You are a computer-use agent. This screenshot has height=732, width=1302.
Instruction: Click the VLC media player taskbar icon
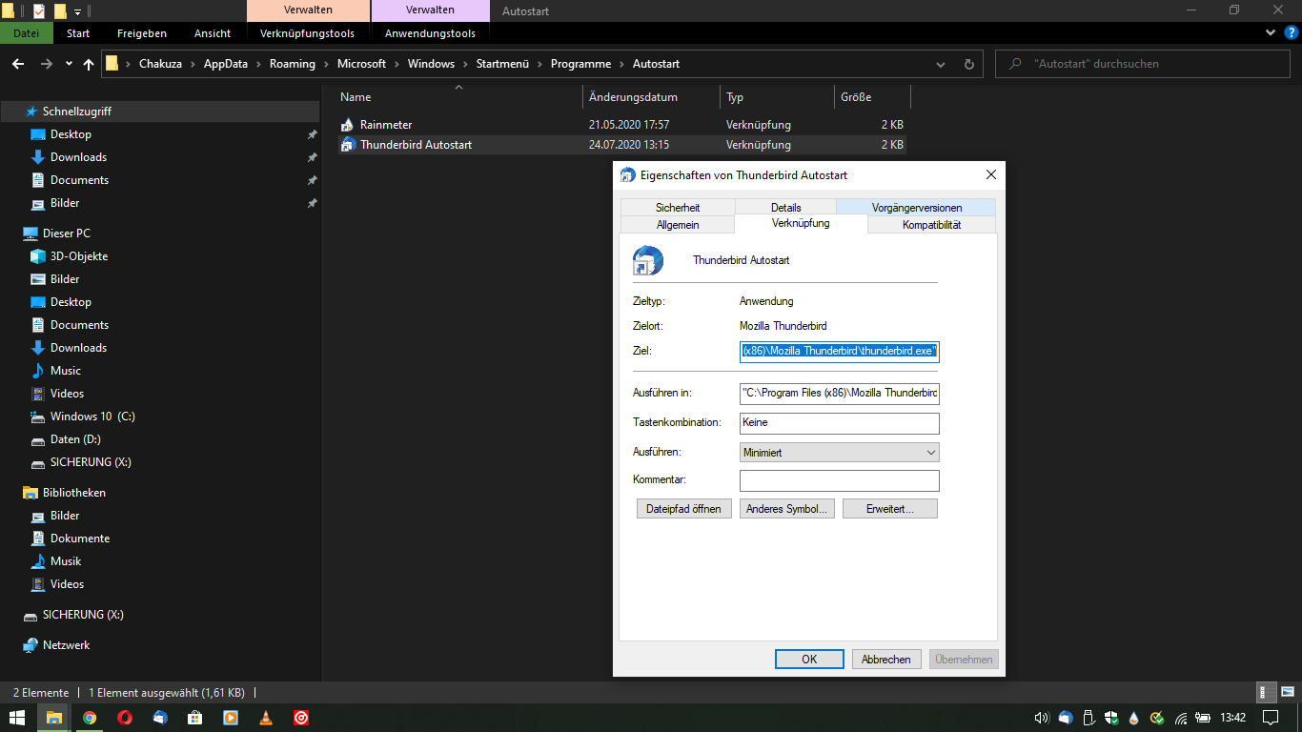(265, 718)
